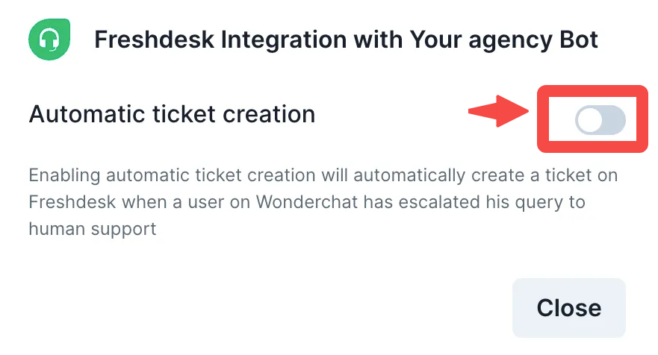Enable the Automatic ticket creation toggle
The width and height of the screenshot is (658, 355).
pyautogui.click(x=600, y=120)
